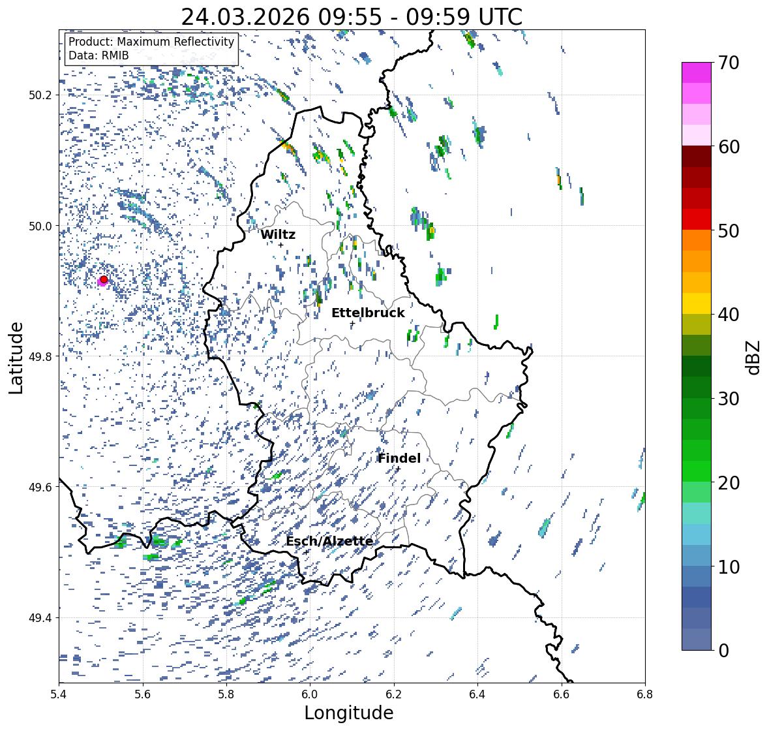Click the colorbar tick label 10

coord(729,566)
